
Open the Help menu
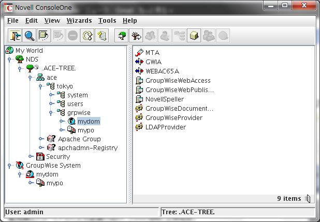point(130,21)
